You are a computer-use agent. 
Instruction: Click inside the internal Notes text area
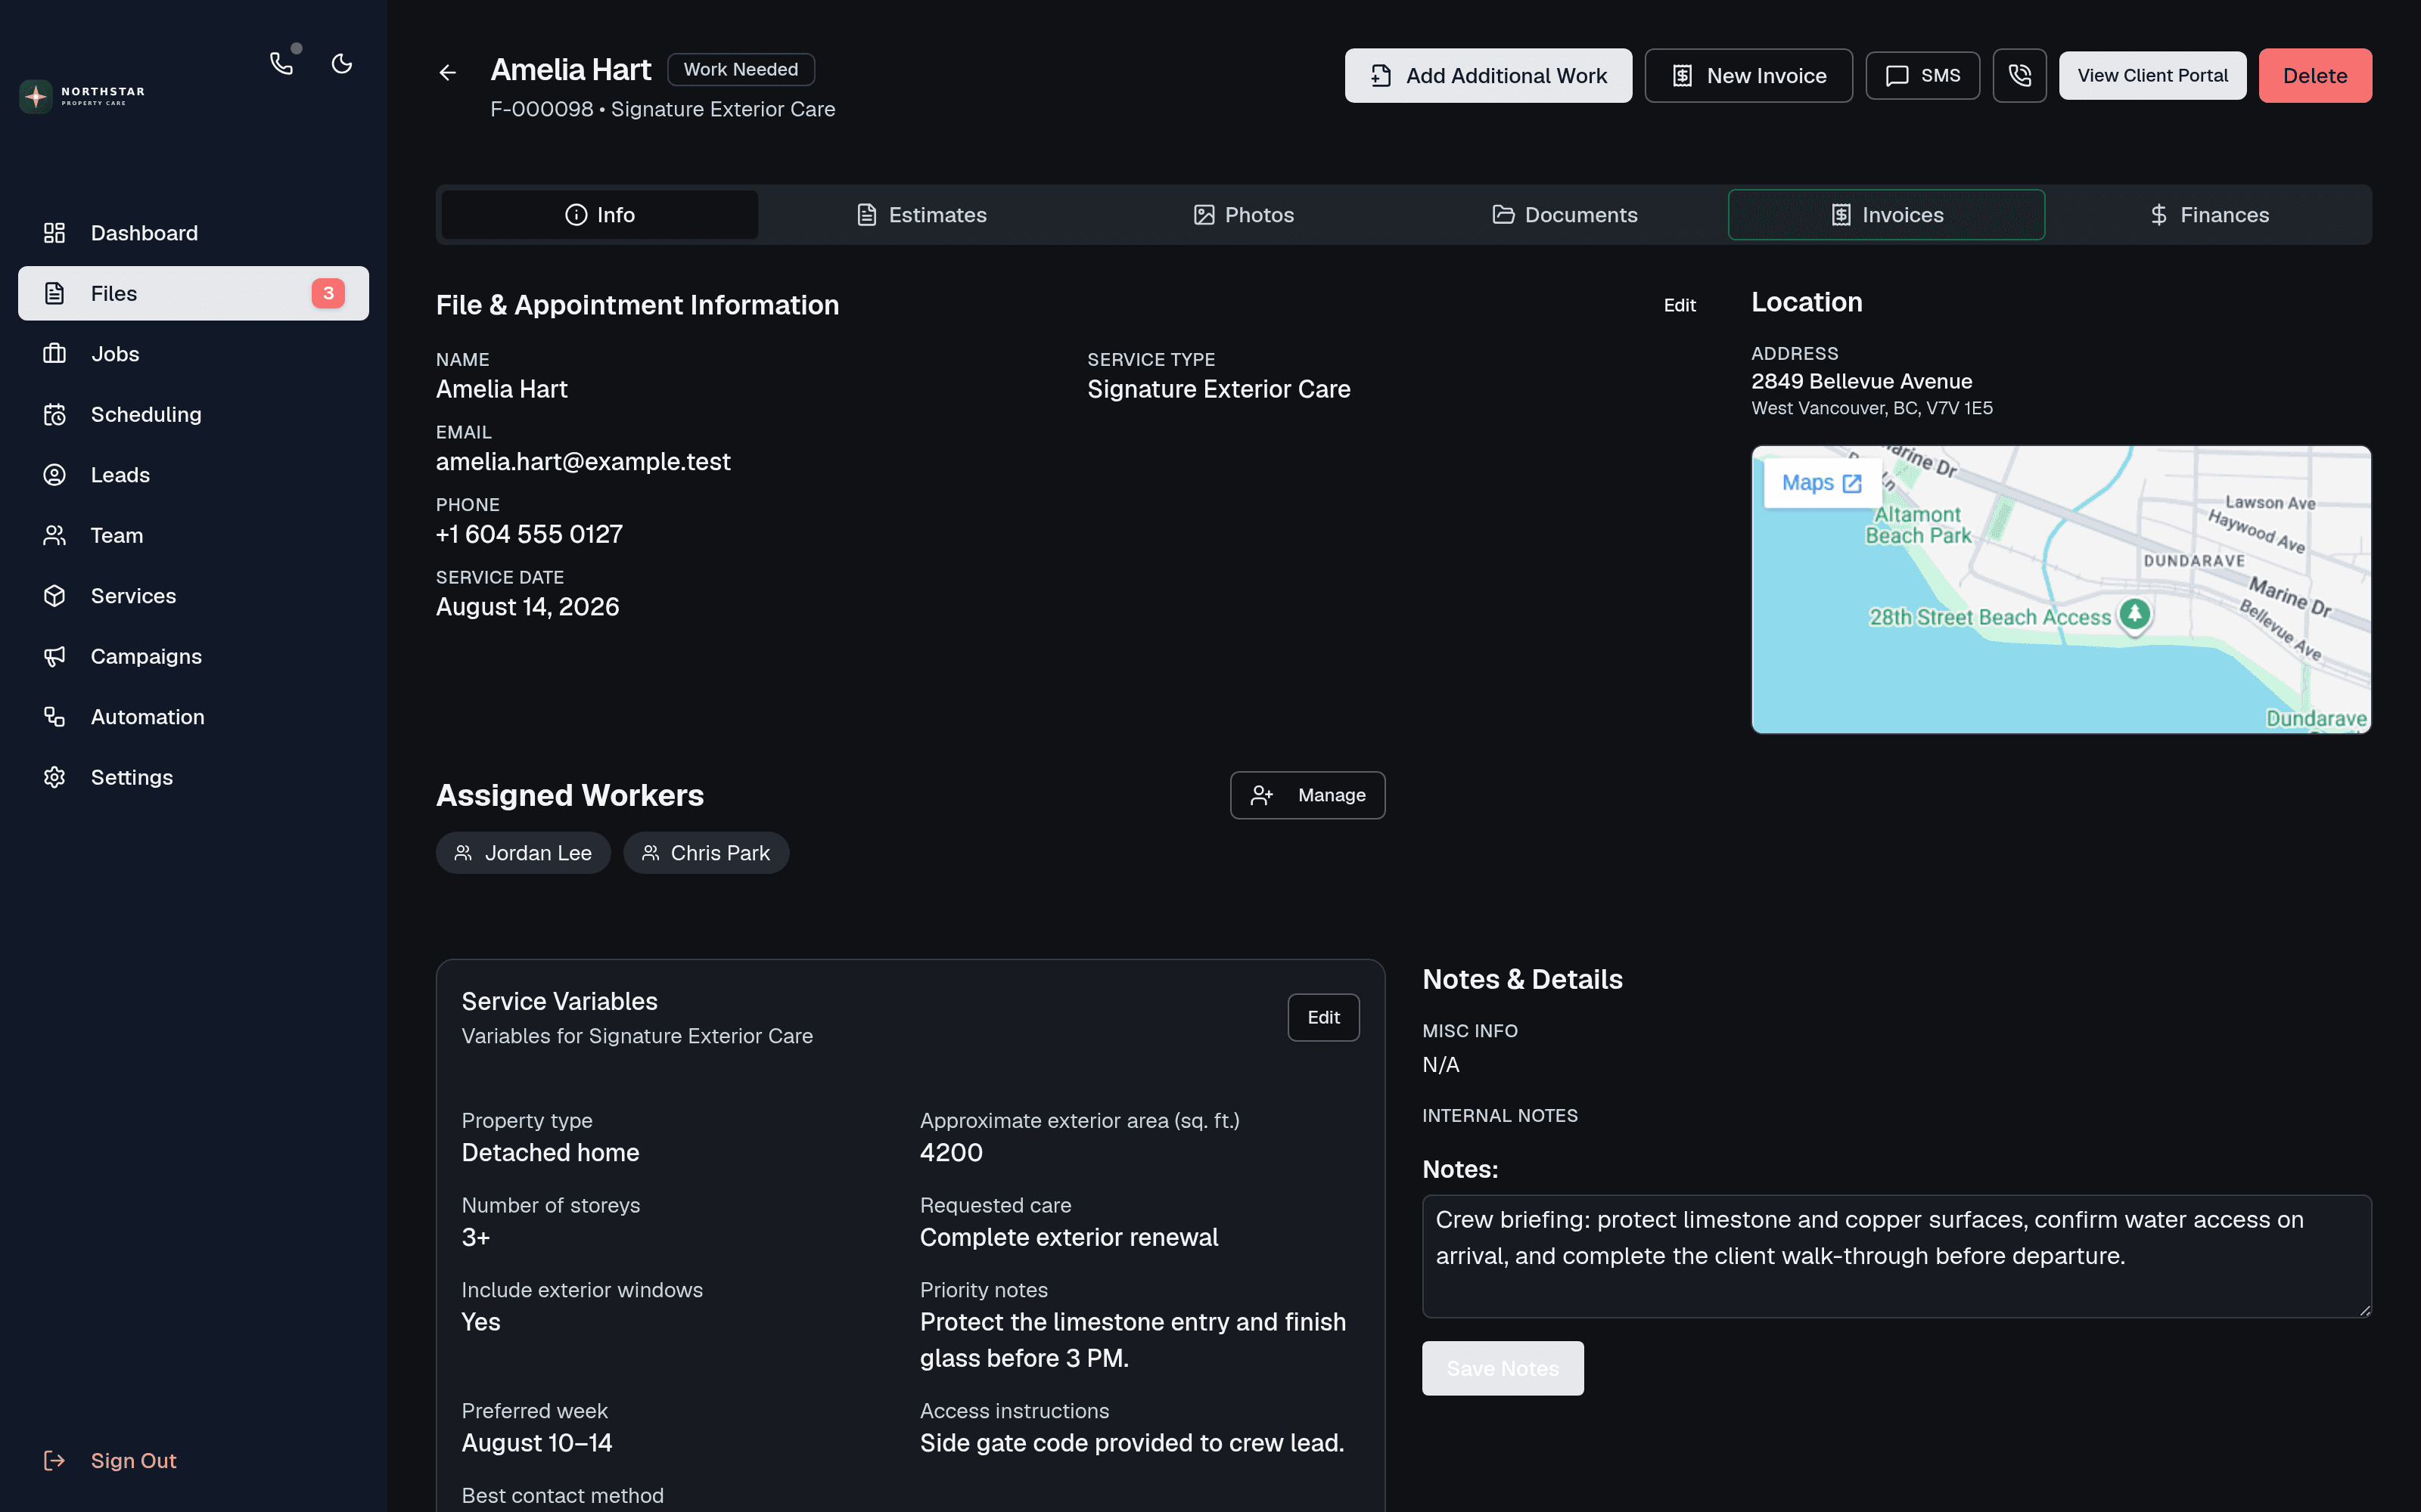point(1896,1256)
